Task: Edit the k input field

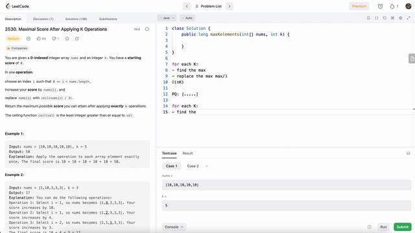Action: pos(287,206)
